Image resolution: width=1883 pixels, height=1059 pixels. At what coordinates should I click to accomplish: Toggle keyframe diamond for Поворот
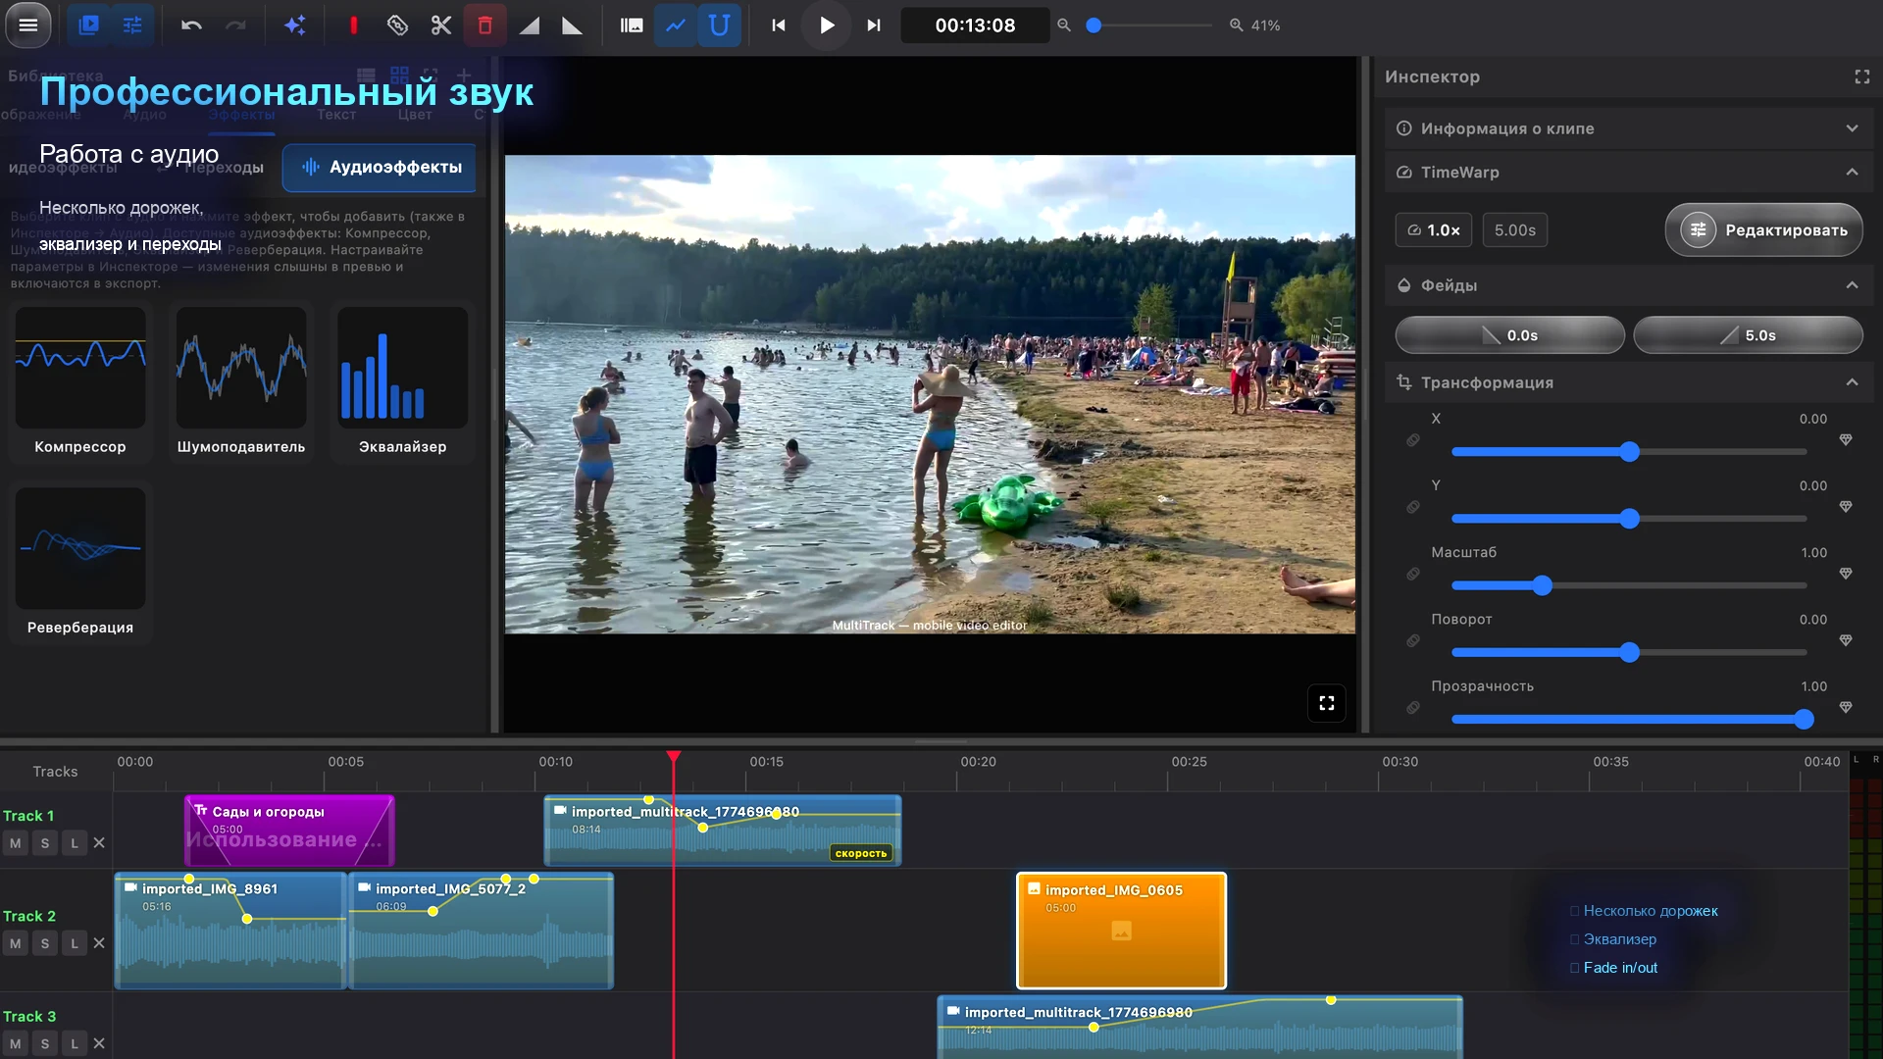click(1846, 639)
